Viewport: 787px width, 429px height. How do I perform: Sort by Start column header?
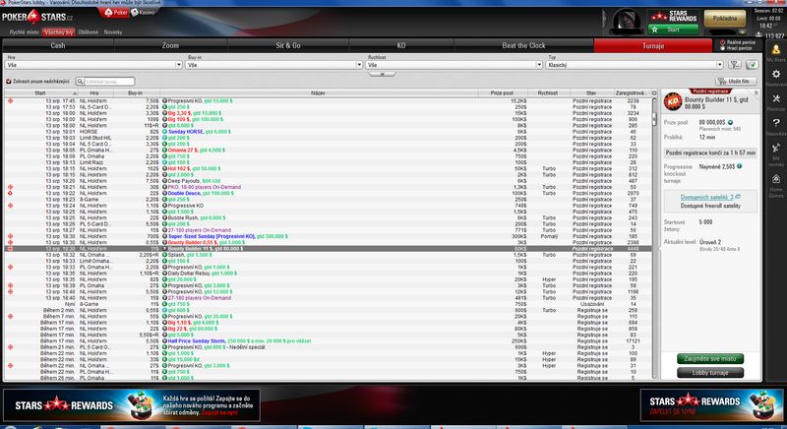click(x=40, y=92)
